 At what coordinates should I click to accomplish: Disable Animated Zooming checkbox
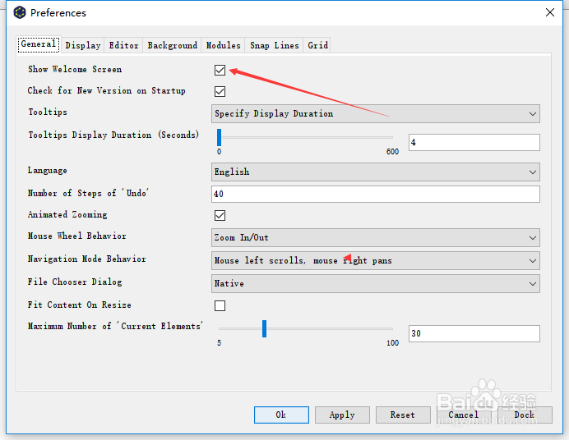[x=220, y=215]
